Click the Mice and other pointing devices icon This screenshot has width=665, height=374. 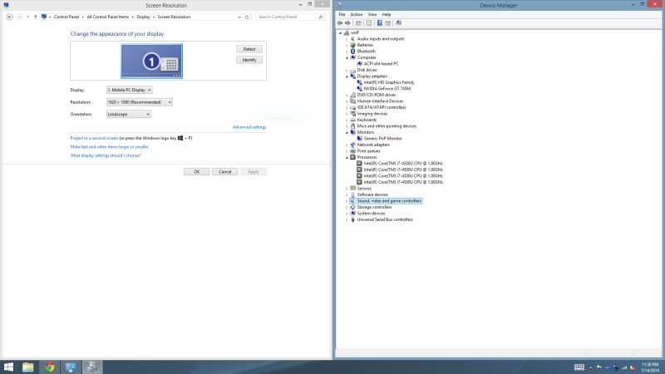click(x=352, y=126)
